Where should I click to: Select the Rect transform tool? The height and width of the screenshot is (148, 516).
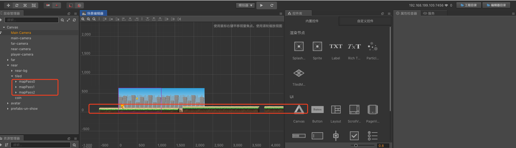coord(34,5)
